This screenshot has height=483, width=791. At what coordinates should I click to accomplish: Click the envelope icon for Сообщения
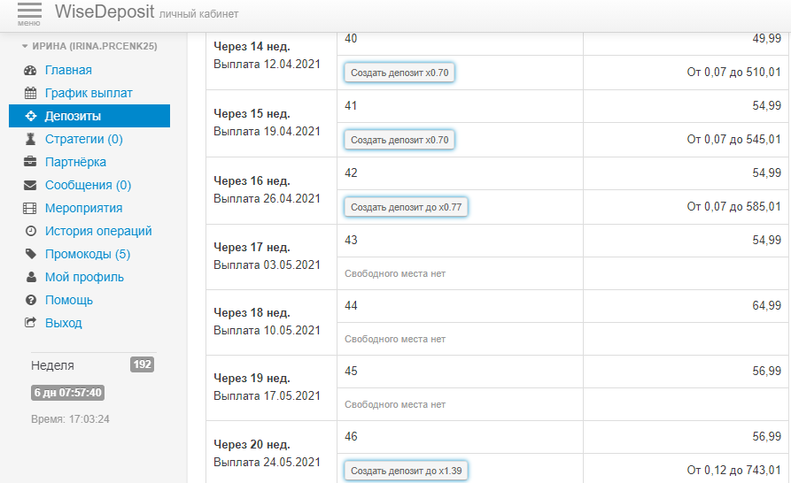[30, 186]
